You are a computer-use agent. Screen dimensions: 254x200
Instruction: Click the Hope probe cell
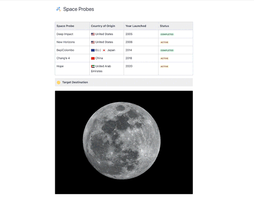click(x=72, y=69)
